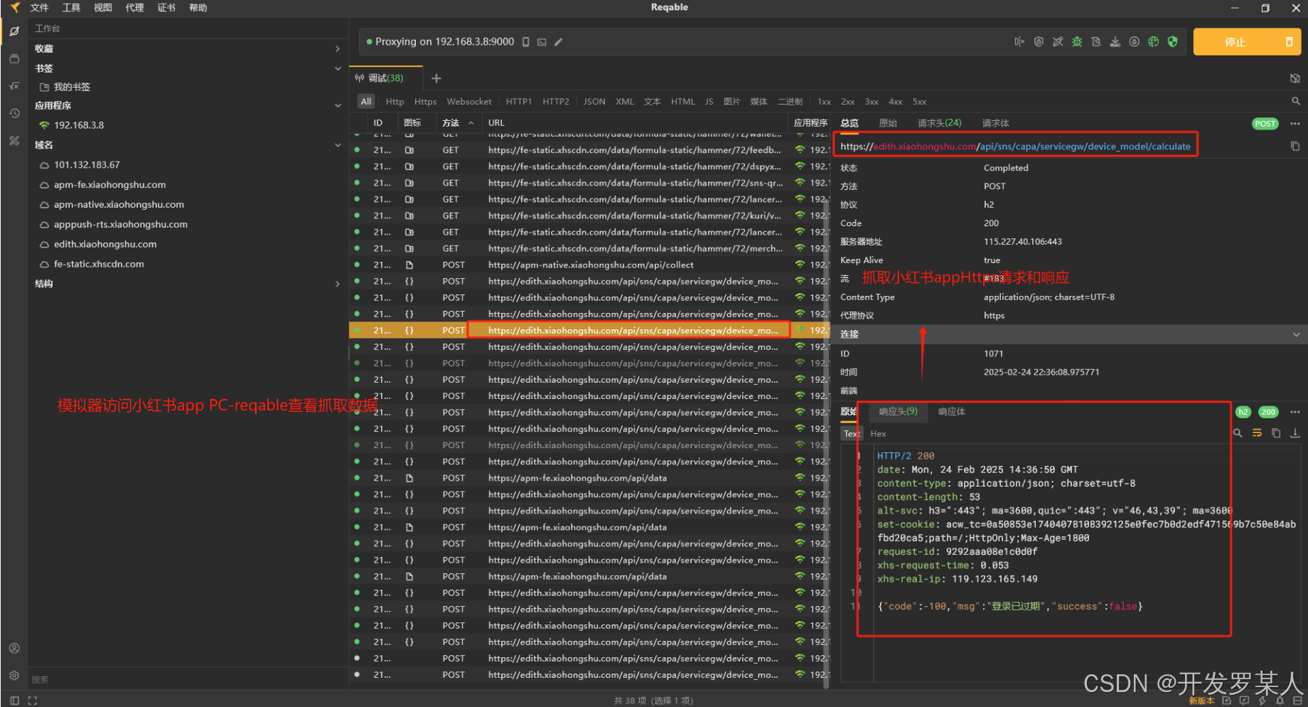Add a new tab with the plus icon
Image resolution: width=1308 pixels, height=707 pixels.
click(x=436, y=78)
